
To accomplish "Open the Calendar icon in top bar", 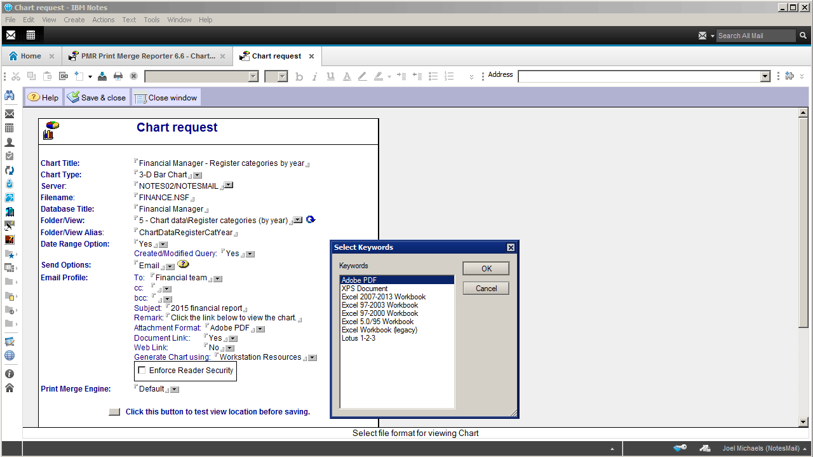I will coord(30,35).
